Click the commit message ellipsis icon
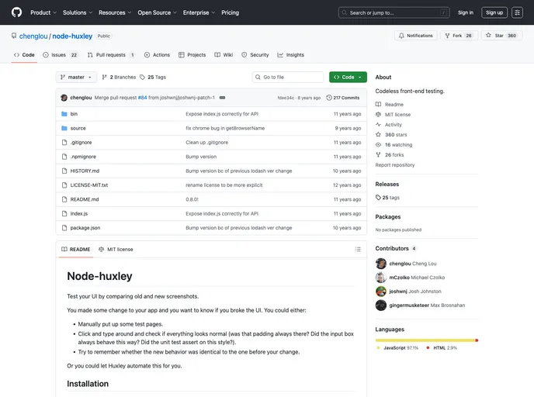This screenshot has width=534, height=397. tap(223, 98)
